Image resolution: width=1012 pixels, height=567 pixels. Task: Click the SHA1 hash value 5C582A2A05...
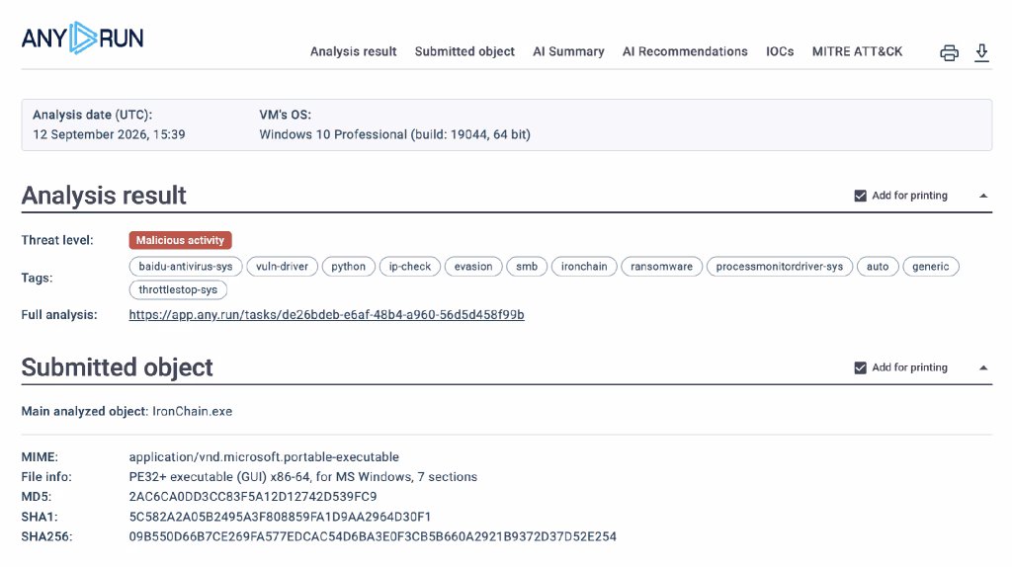280,517
